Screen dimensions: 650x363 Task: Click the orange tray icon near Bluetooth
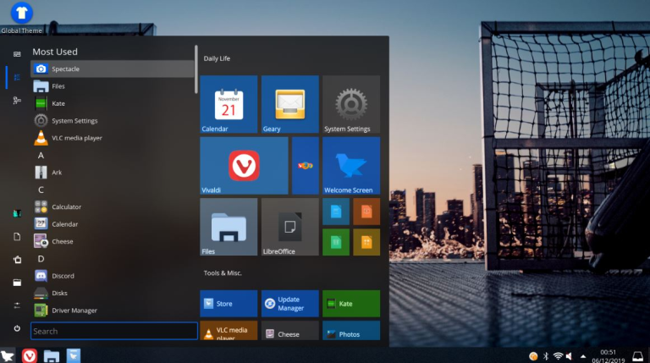pyautogui.click(x=533, y=356)
